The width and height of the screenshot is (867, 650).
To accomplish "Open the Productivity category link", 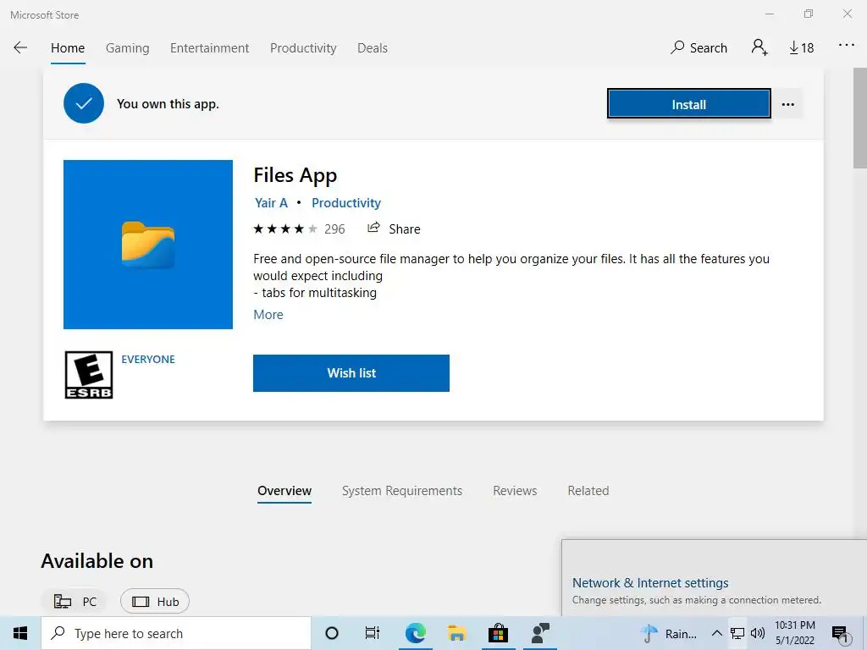I will tap(346, 203).
